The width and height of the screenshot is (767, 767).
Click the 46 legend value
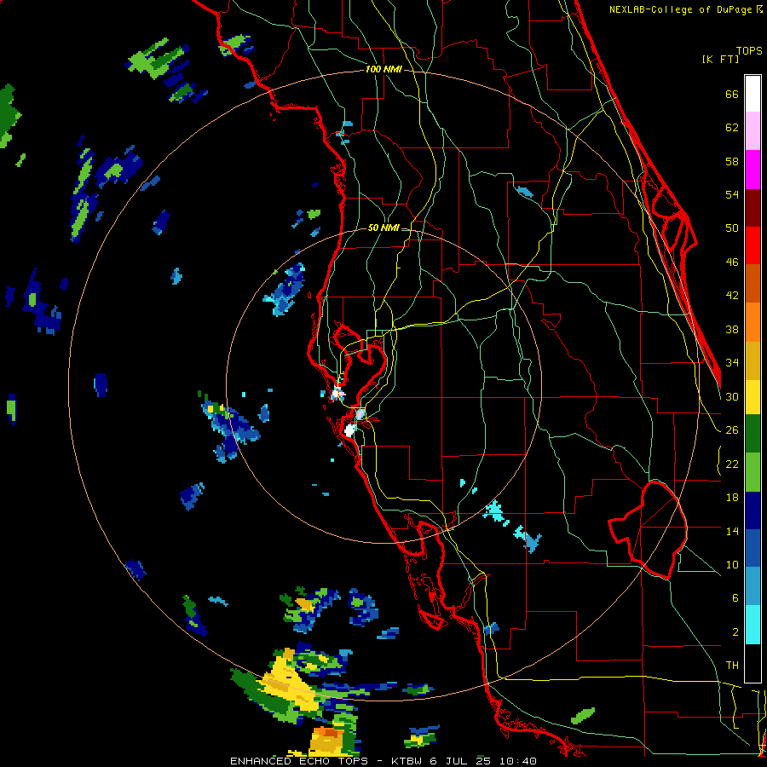click(x=732, y=262)
